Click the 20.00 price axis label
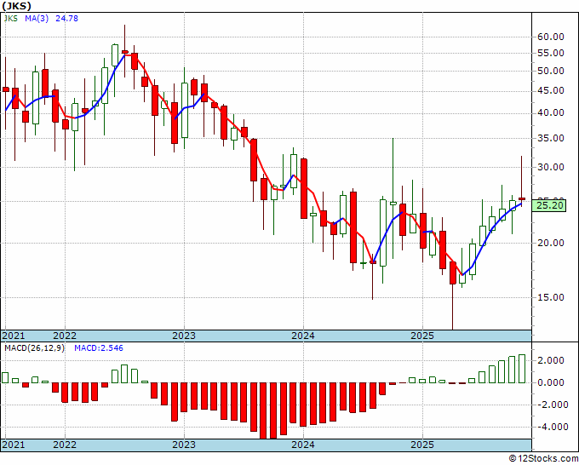The width and height of the screenshot is (579, 465). [551, 243]
